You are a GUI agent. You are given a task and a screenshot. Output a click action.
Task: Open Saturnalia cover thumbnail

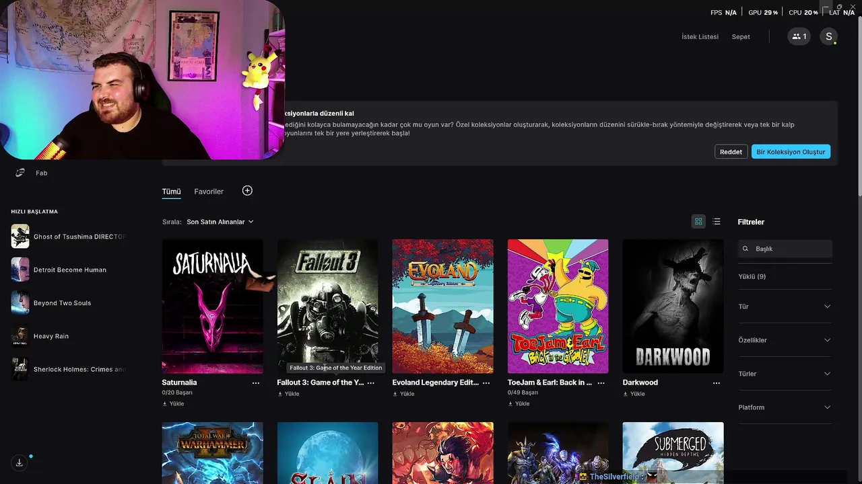pyautogui.click(x=212, y=306)
